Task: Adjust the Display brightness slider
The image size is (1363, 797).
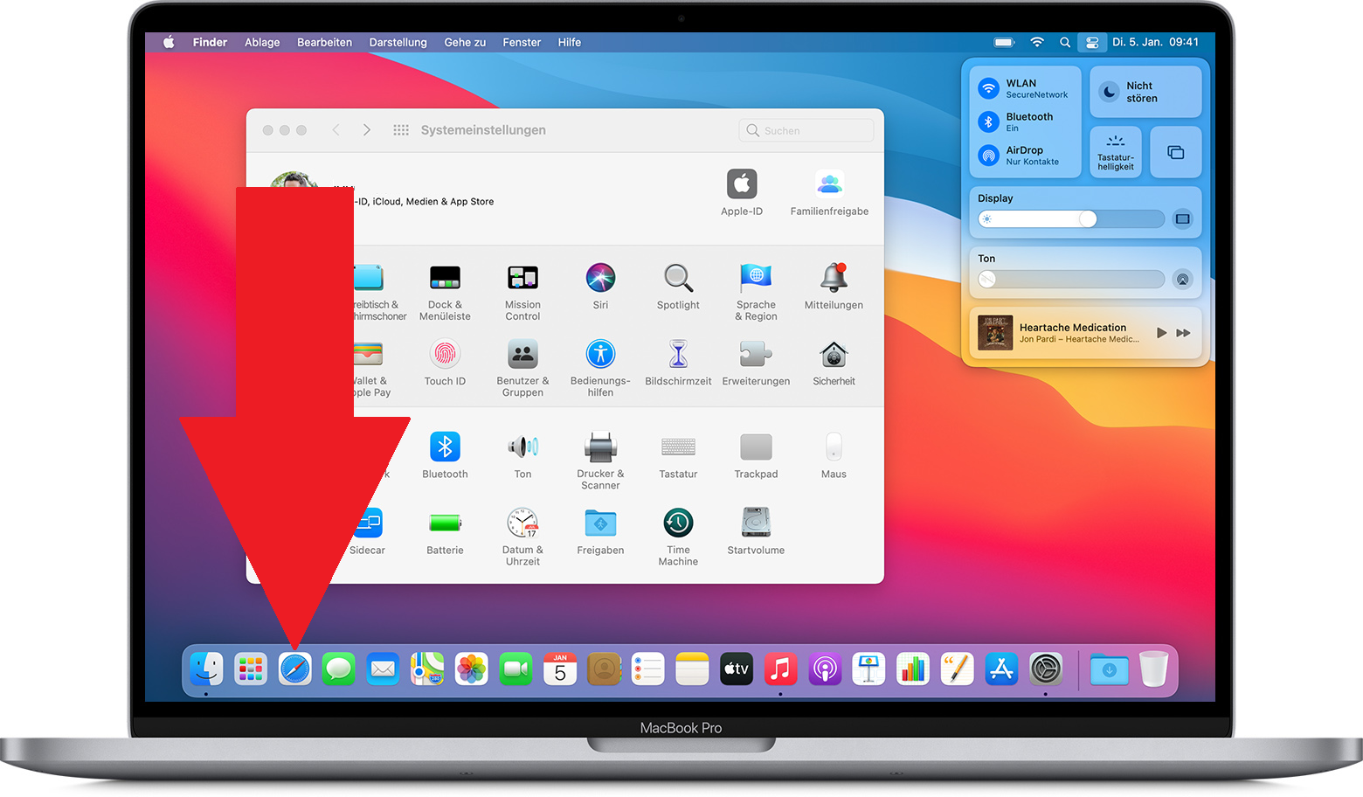Action: point(1087,219)
